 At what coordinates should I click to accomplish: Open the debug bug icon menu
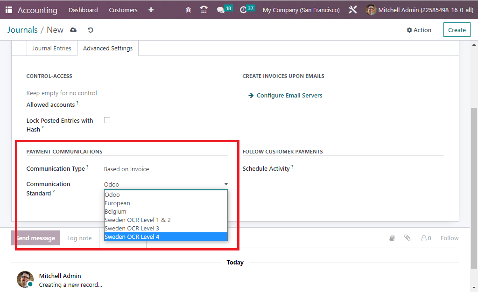pos(189,10)
